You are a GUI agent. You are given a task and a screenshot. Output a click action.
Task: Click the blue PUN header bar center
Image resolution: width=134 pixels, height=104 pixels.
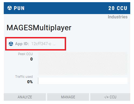coord(67,8)
